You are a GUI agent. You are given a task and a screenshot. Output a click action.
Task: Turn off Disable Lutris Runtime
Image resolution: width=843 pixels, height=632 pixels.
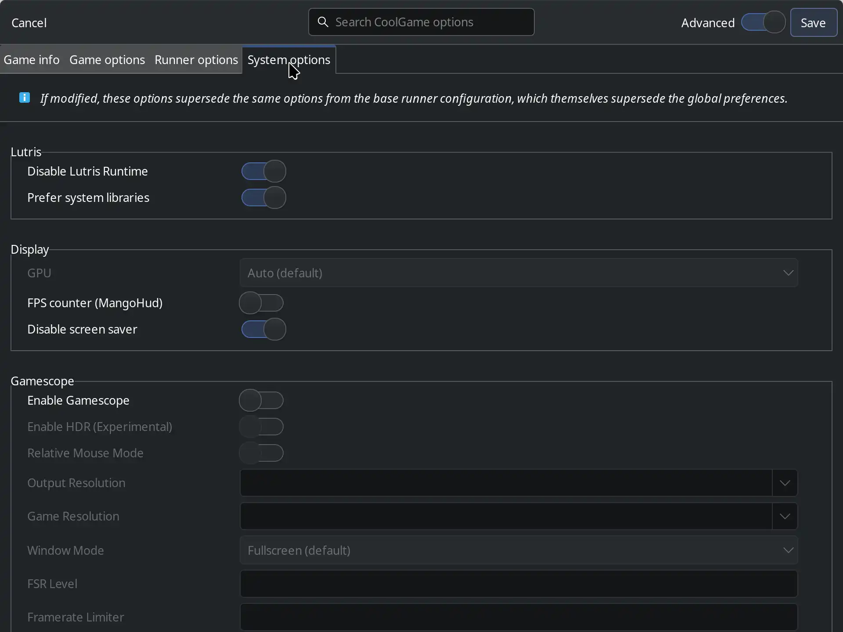(263, 171)
